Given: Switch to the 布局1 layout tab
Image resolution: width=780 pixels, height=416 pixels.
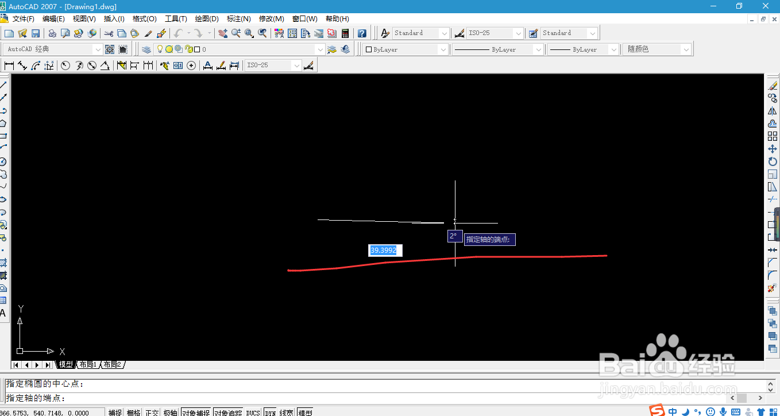Looking at the screenshot, I should click(88, 365).
